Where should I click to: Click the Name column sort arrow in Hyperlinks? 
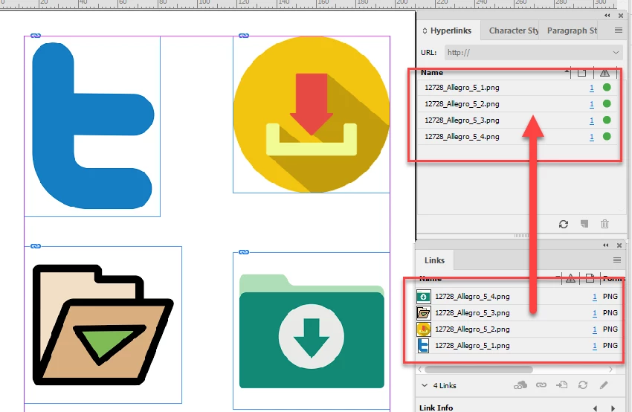[x=567, y=71]
